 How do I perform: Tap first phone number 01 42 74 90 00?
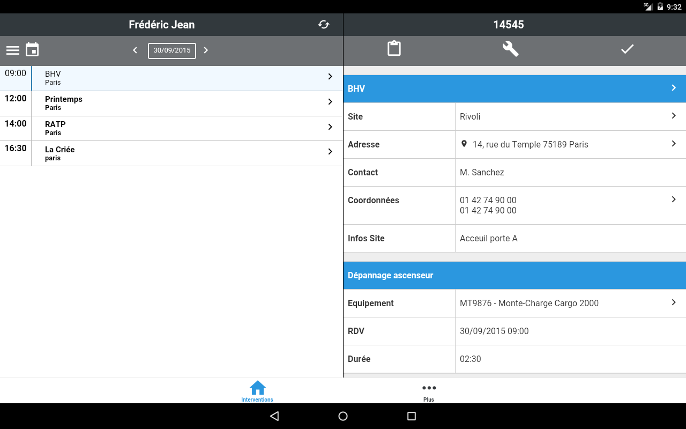pos(488,200)
